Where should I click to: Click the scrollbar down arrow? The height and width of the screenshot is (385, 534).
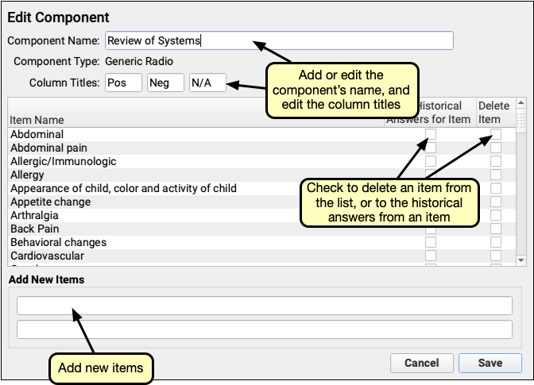[520, 260]
